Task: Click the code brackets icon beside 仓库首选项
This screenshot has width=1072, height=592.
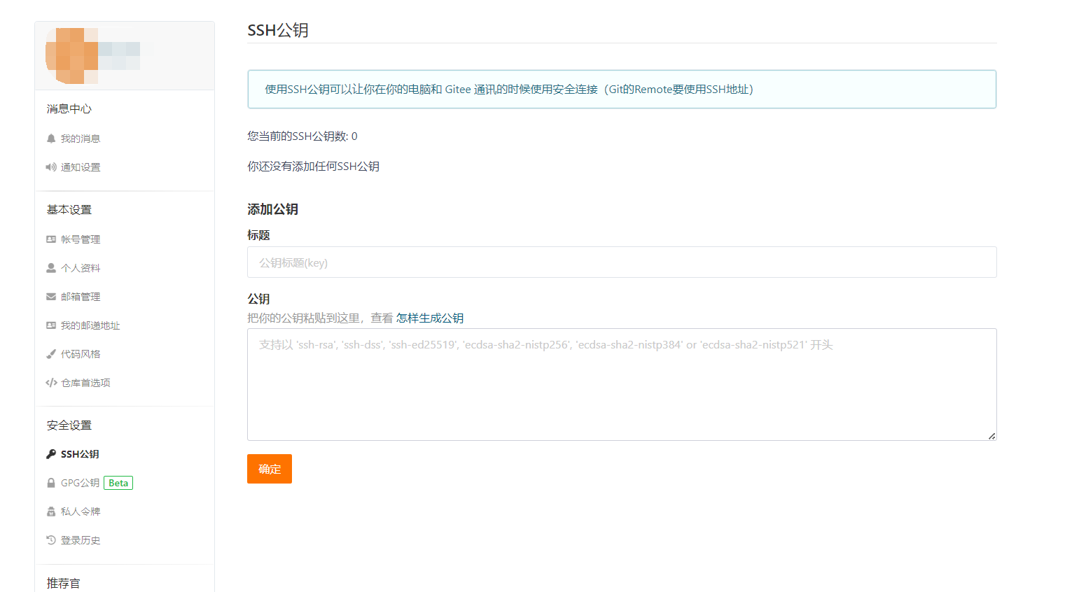Action: pyautogui.click(x=51, y=383)
